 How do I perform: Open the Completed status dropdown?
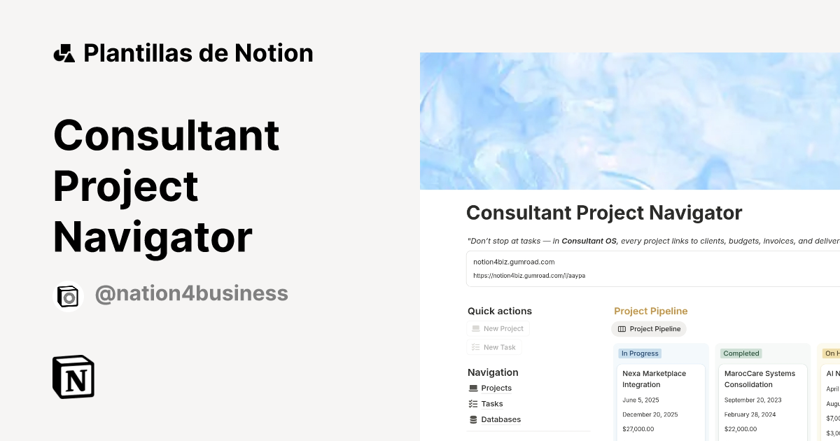(741, 353)
